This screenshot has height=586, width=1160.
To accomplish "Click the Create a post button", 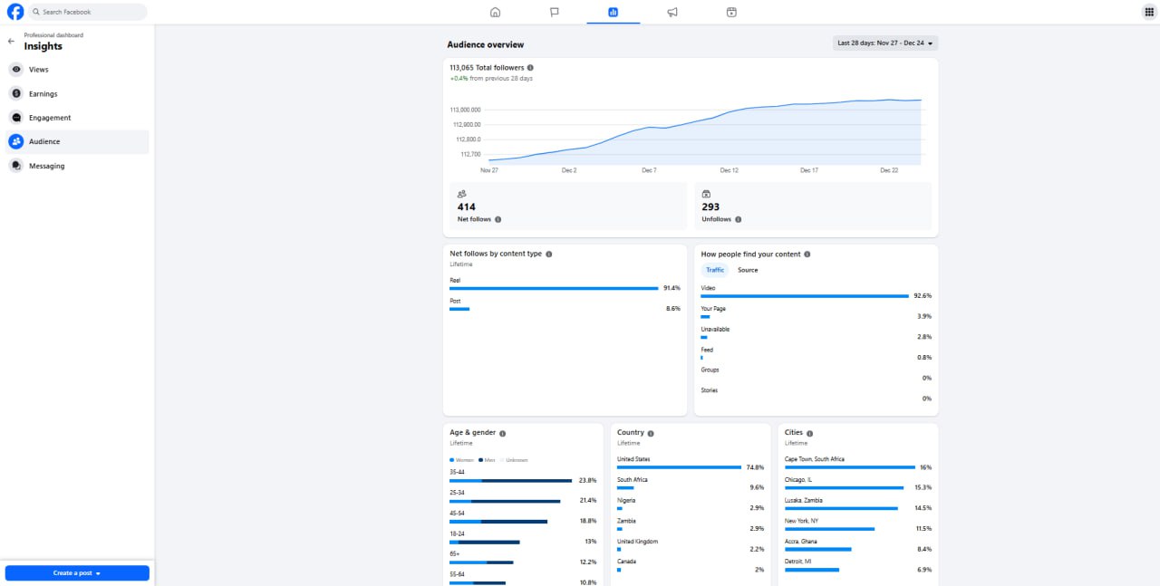I will pyautogui.click(x=72, y=573).
